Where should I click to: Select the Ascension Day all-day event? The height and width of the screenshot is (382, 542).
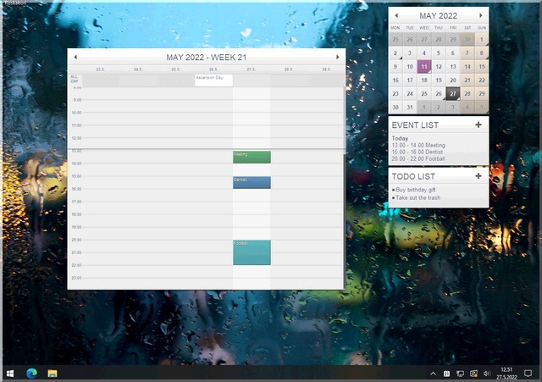point(213,80)
